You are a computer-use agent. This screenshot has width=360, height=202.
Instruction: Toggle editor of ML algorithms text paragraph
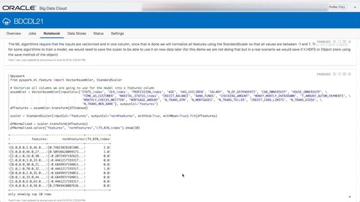[340, 42]
